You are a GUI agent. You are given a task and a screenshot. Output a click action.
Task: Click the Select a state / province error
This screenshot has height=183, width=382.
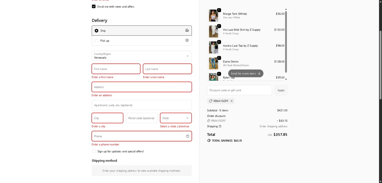tap(174, 126)
